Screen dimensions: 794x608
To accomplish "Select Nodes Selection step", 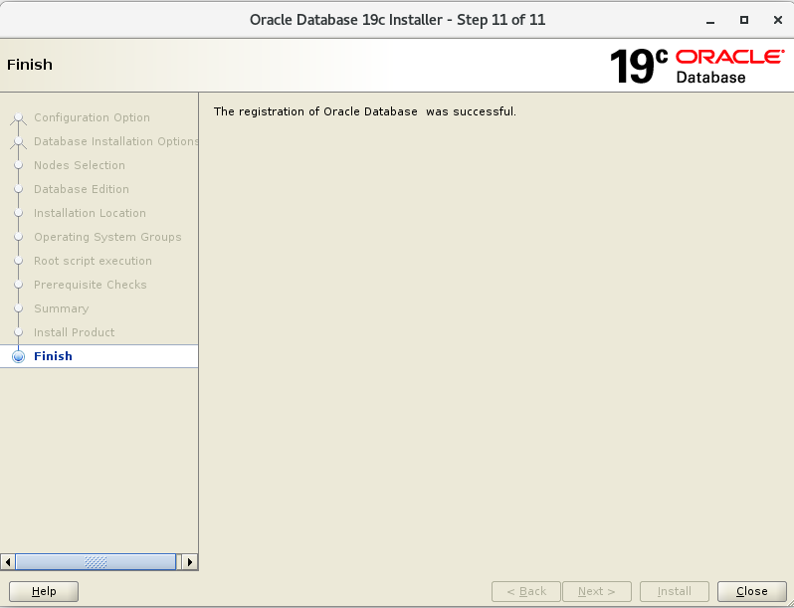I will point(80,165).
